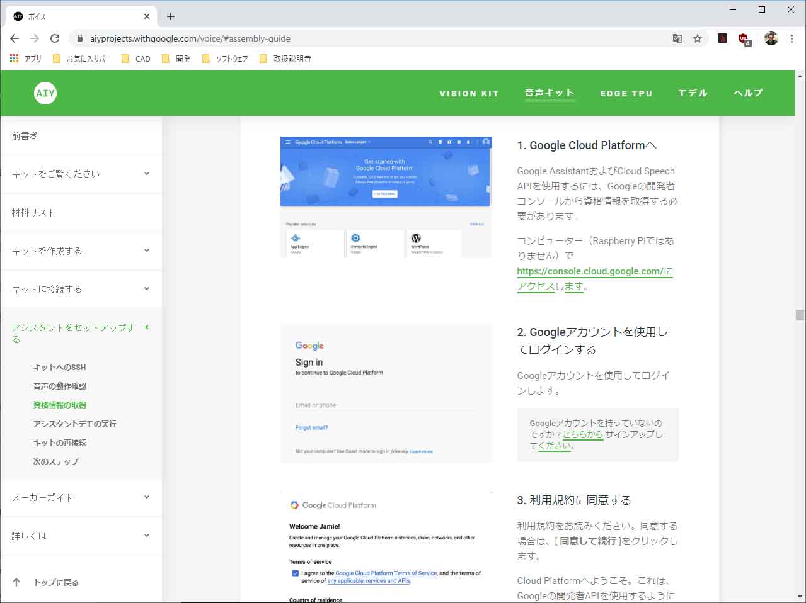Open the ソフトウェア bookmark folder

point(225,59)
